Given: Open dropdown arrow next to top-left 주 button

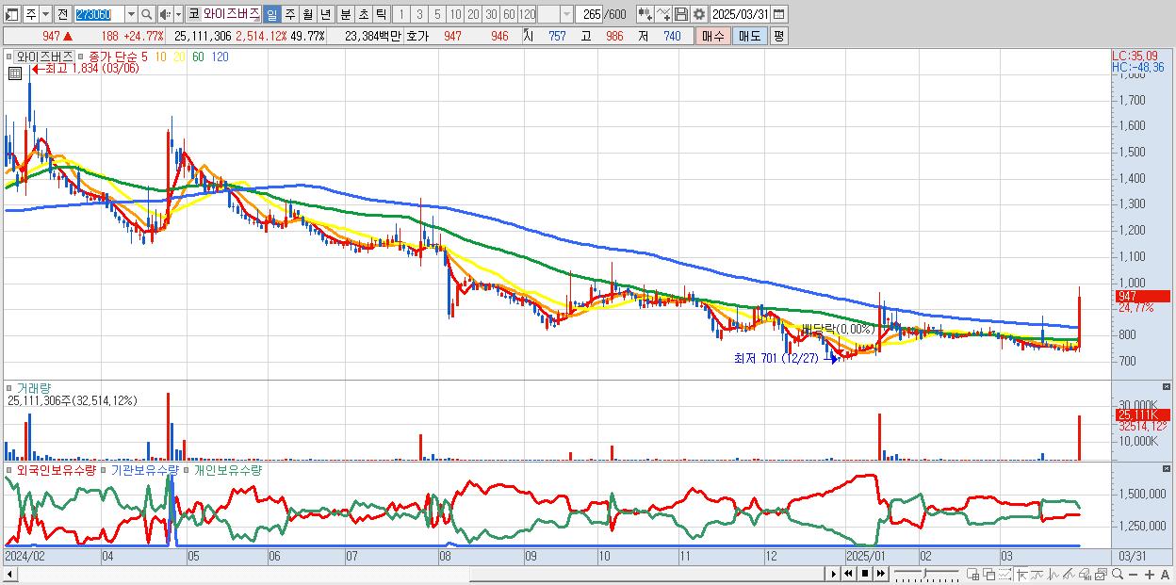Looking at the screenshot, I should 45,14.
